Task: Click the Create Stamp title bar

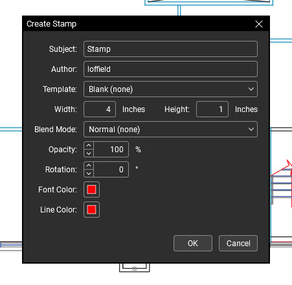Action: pos(138,24)
